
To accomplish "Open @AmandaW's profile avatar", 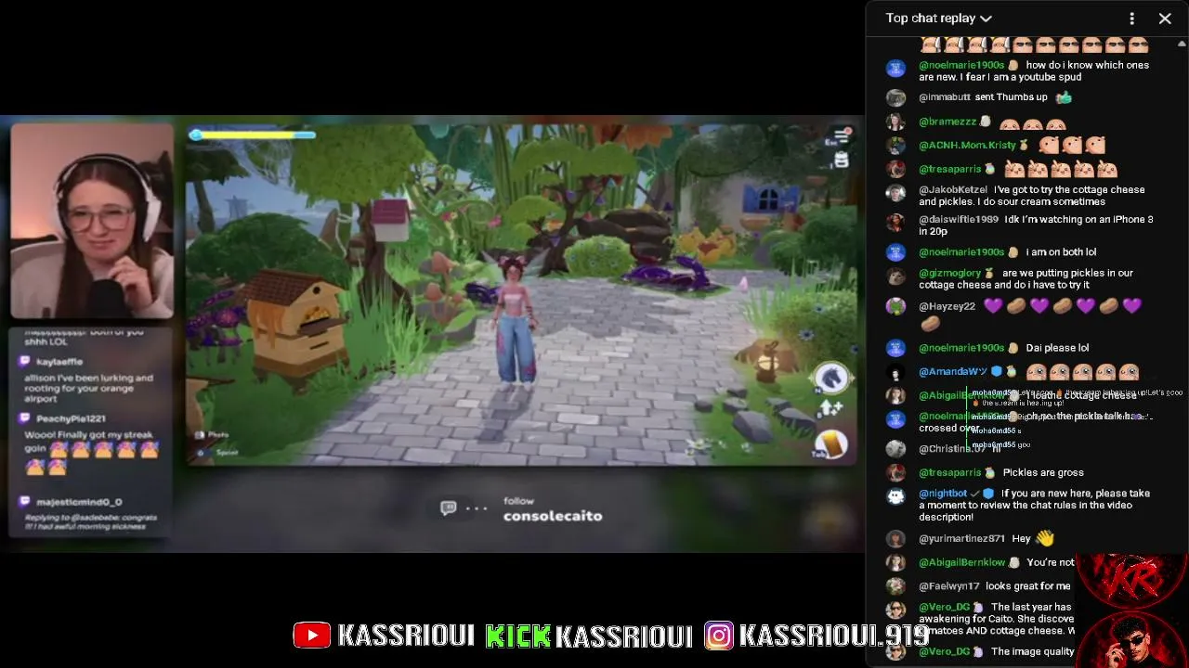I will pos(895,372).
